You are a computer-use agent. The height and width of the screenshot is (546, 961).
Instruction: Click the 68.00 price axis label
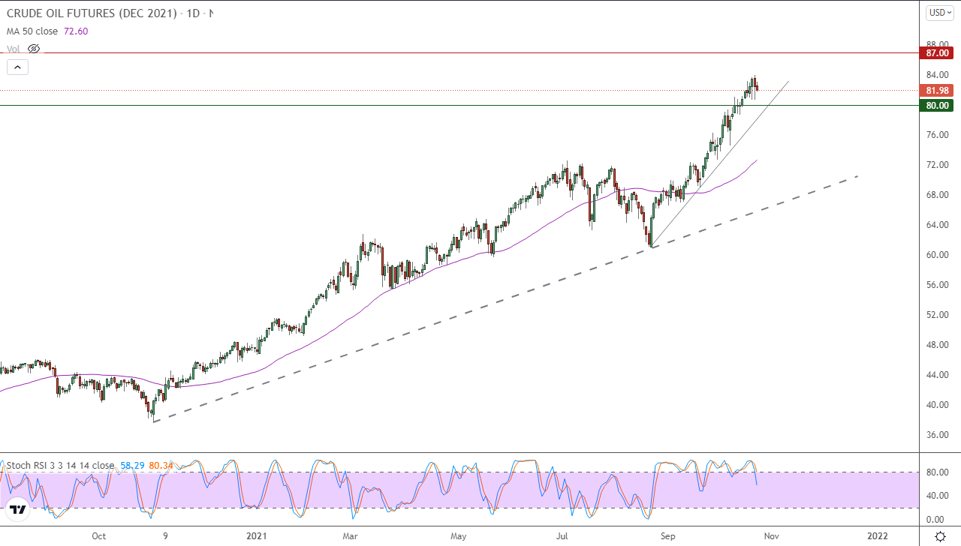point(937,195)
